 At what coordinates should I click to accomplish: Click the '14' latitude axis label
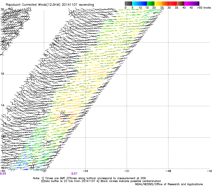pos(2,105)
